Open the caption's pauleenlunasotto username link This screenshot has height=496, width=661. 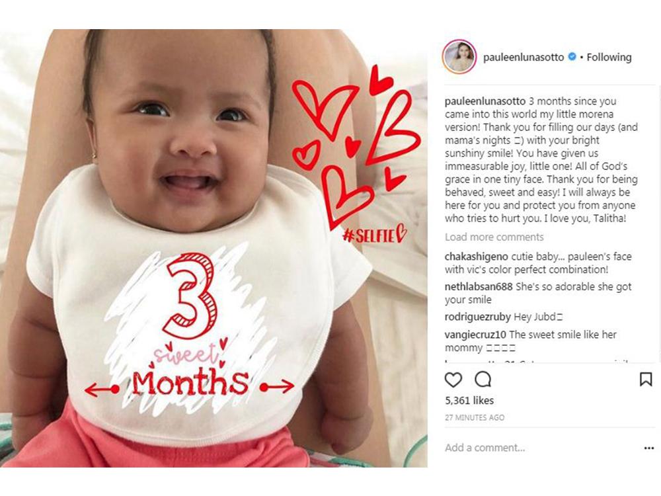tap(485, 101)
